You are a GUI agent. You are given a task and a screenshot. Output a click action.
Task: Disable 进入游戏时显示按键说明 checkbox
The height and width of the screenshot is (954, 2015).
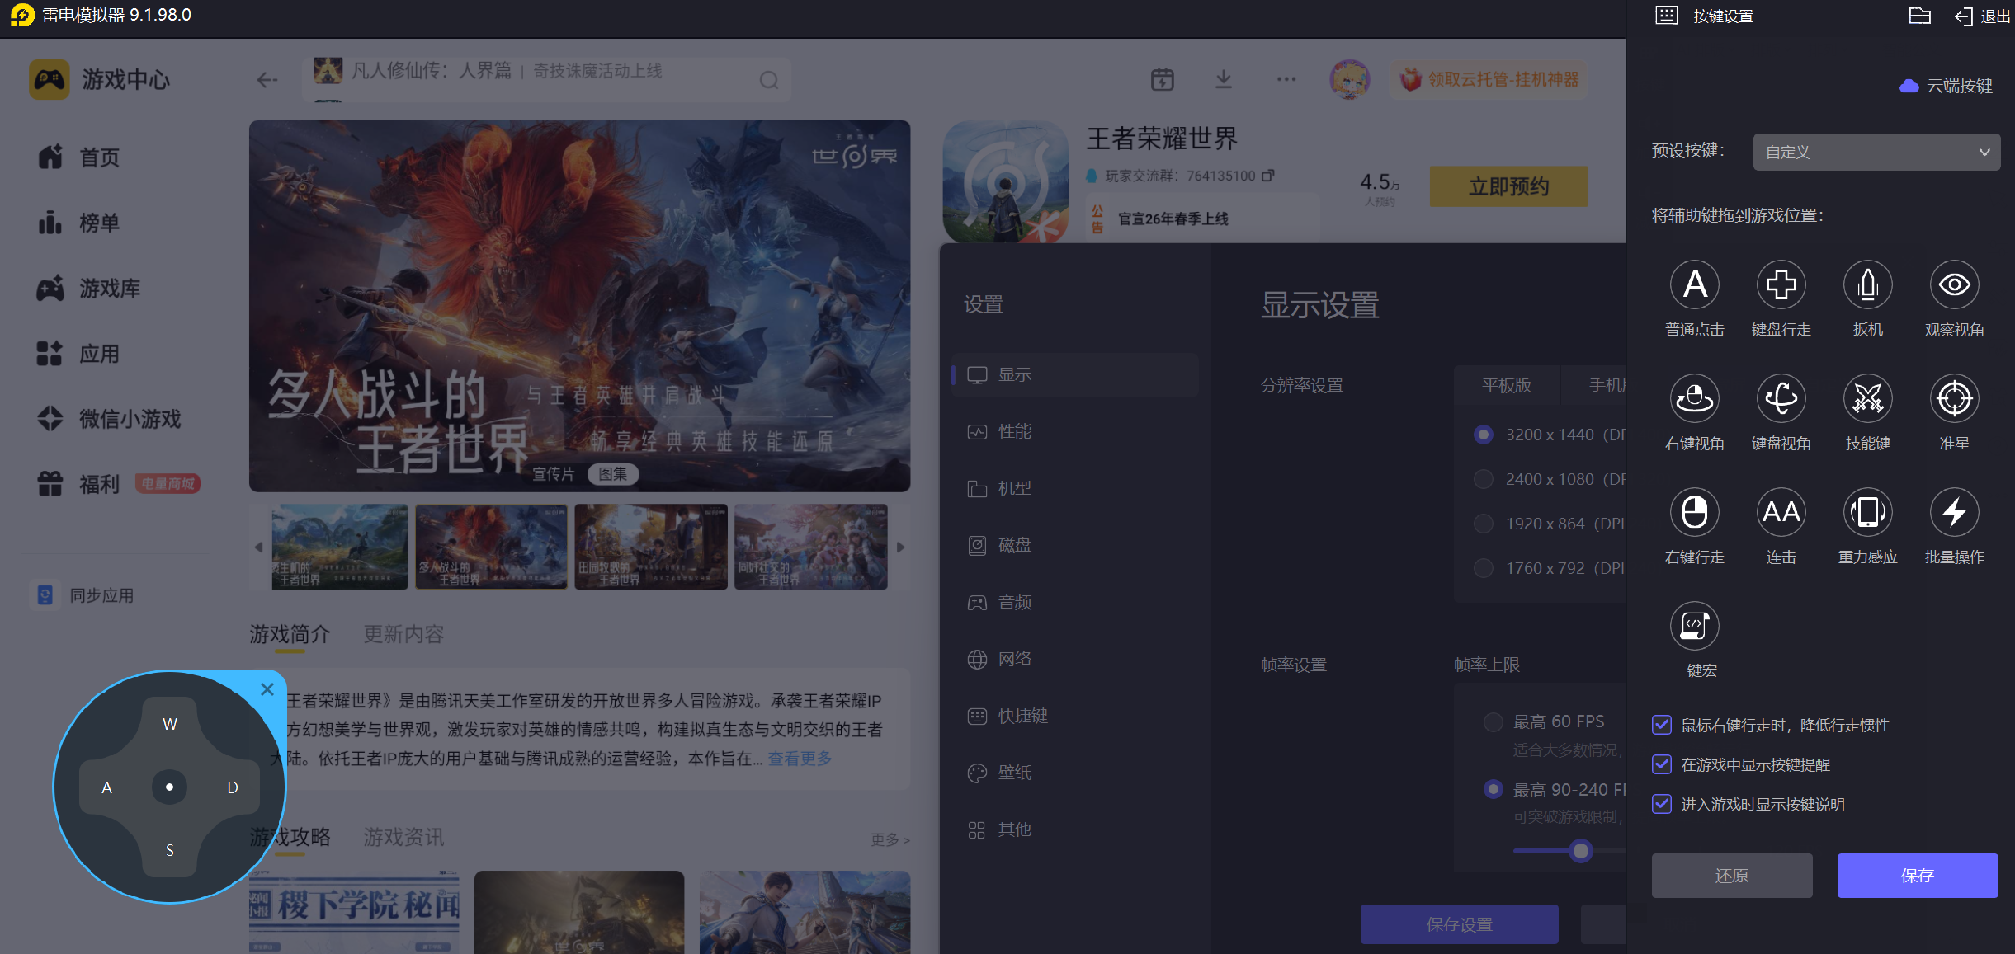coord(1662,805)
